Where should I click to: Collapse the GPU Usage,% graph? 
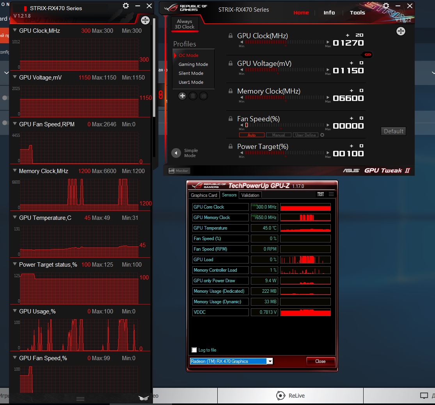15,311
